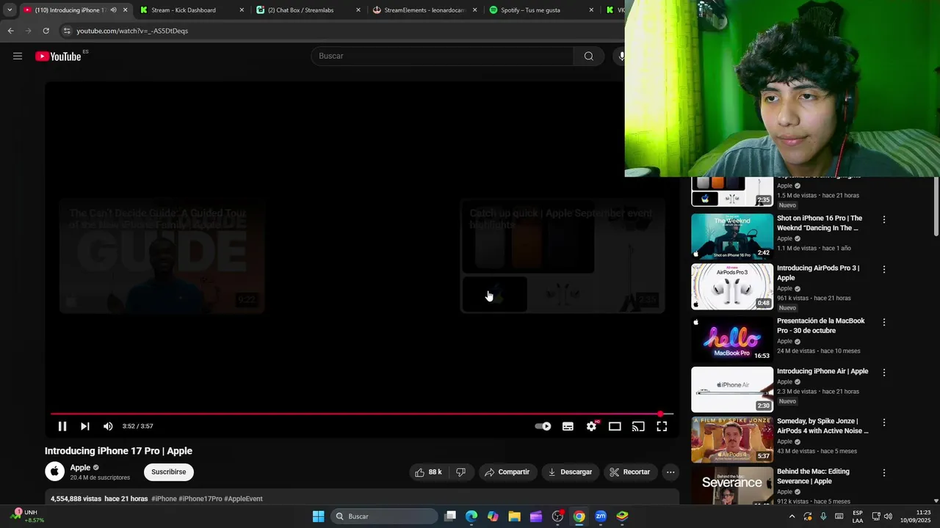This screenshot has width=940, height=528.
Task: Select the Introducing iPhone 17 tab
Action: pos(70,10)
